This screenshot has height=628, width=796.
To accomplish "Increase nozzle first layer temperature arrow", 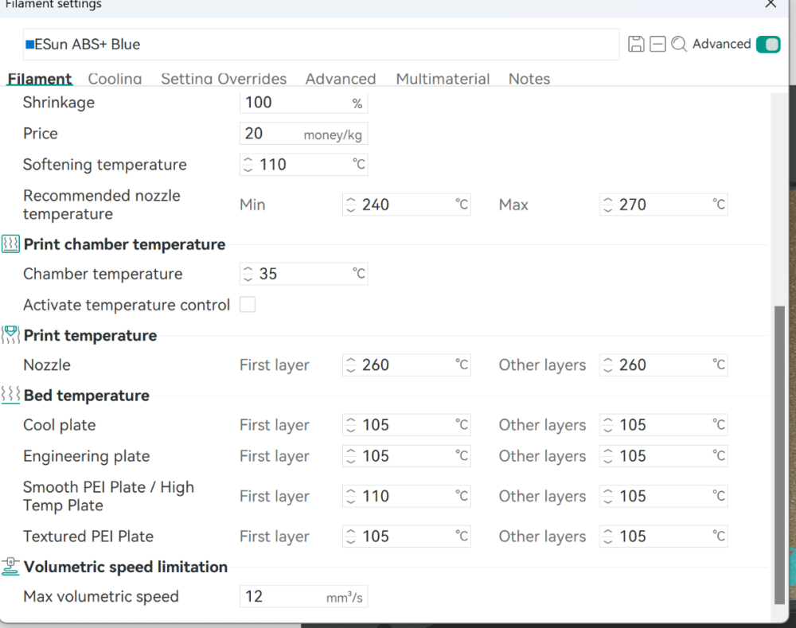I will point(351,361).
